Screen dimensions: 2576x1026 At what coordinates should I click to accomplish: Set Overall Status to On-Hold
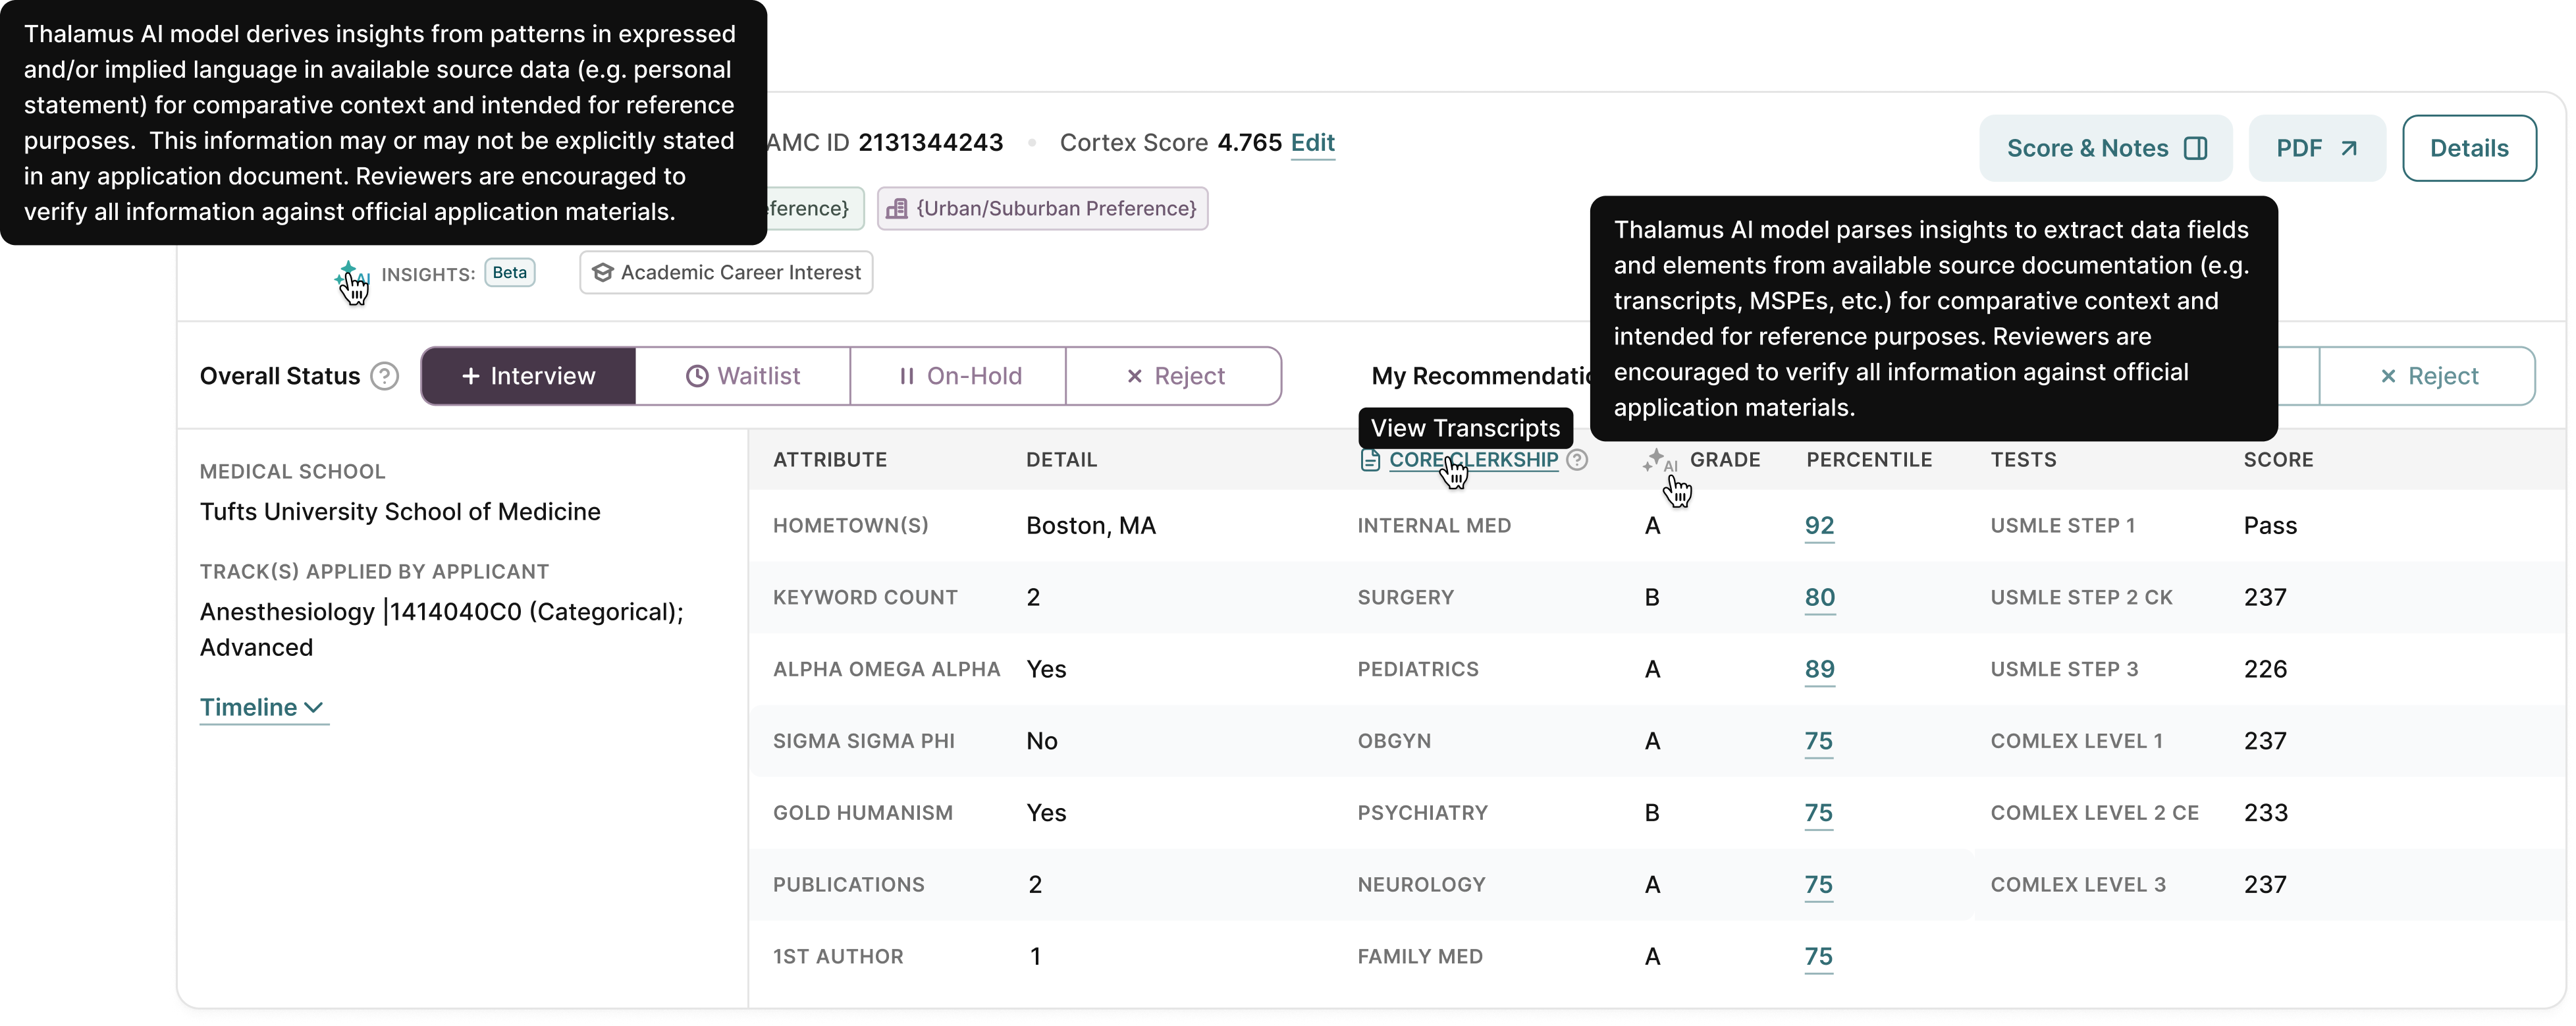coord(958,376)
